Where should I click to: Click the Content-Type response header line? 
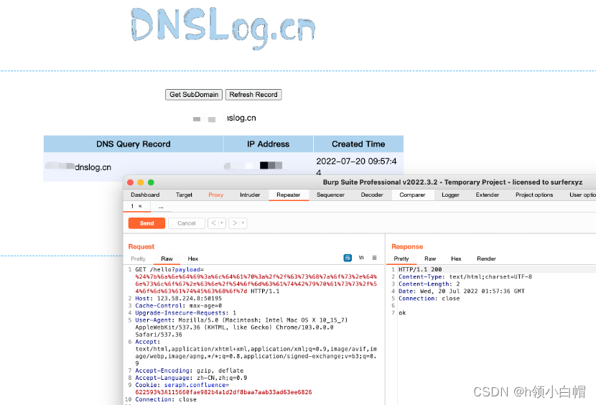(465, 277)
